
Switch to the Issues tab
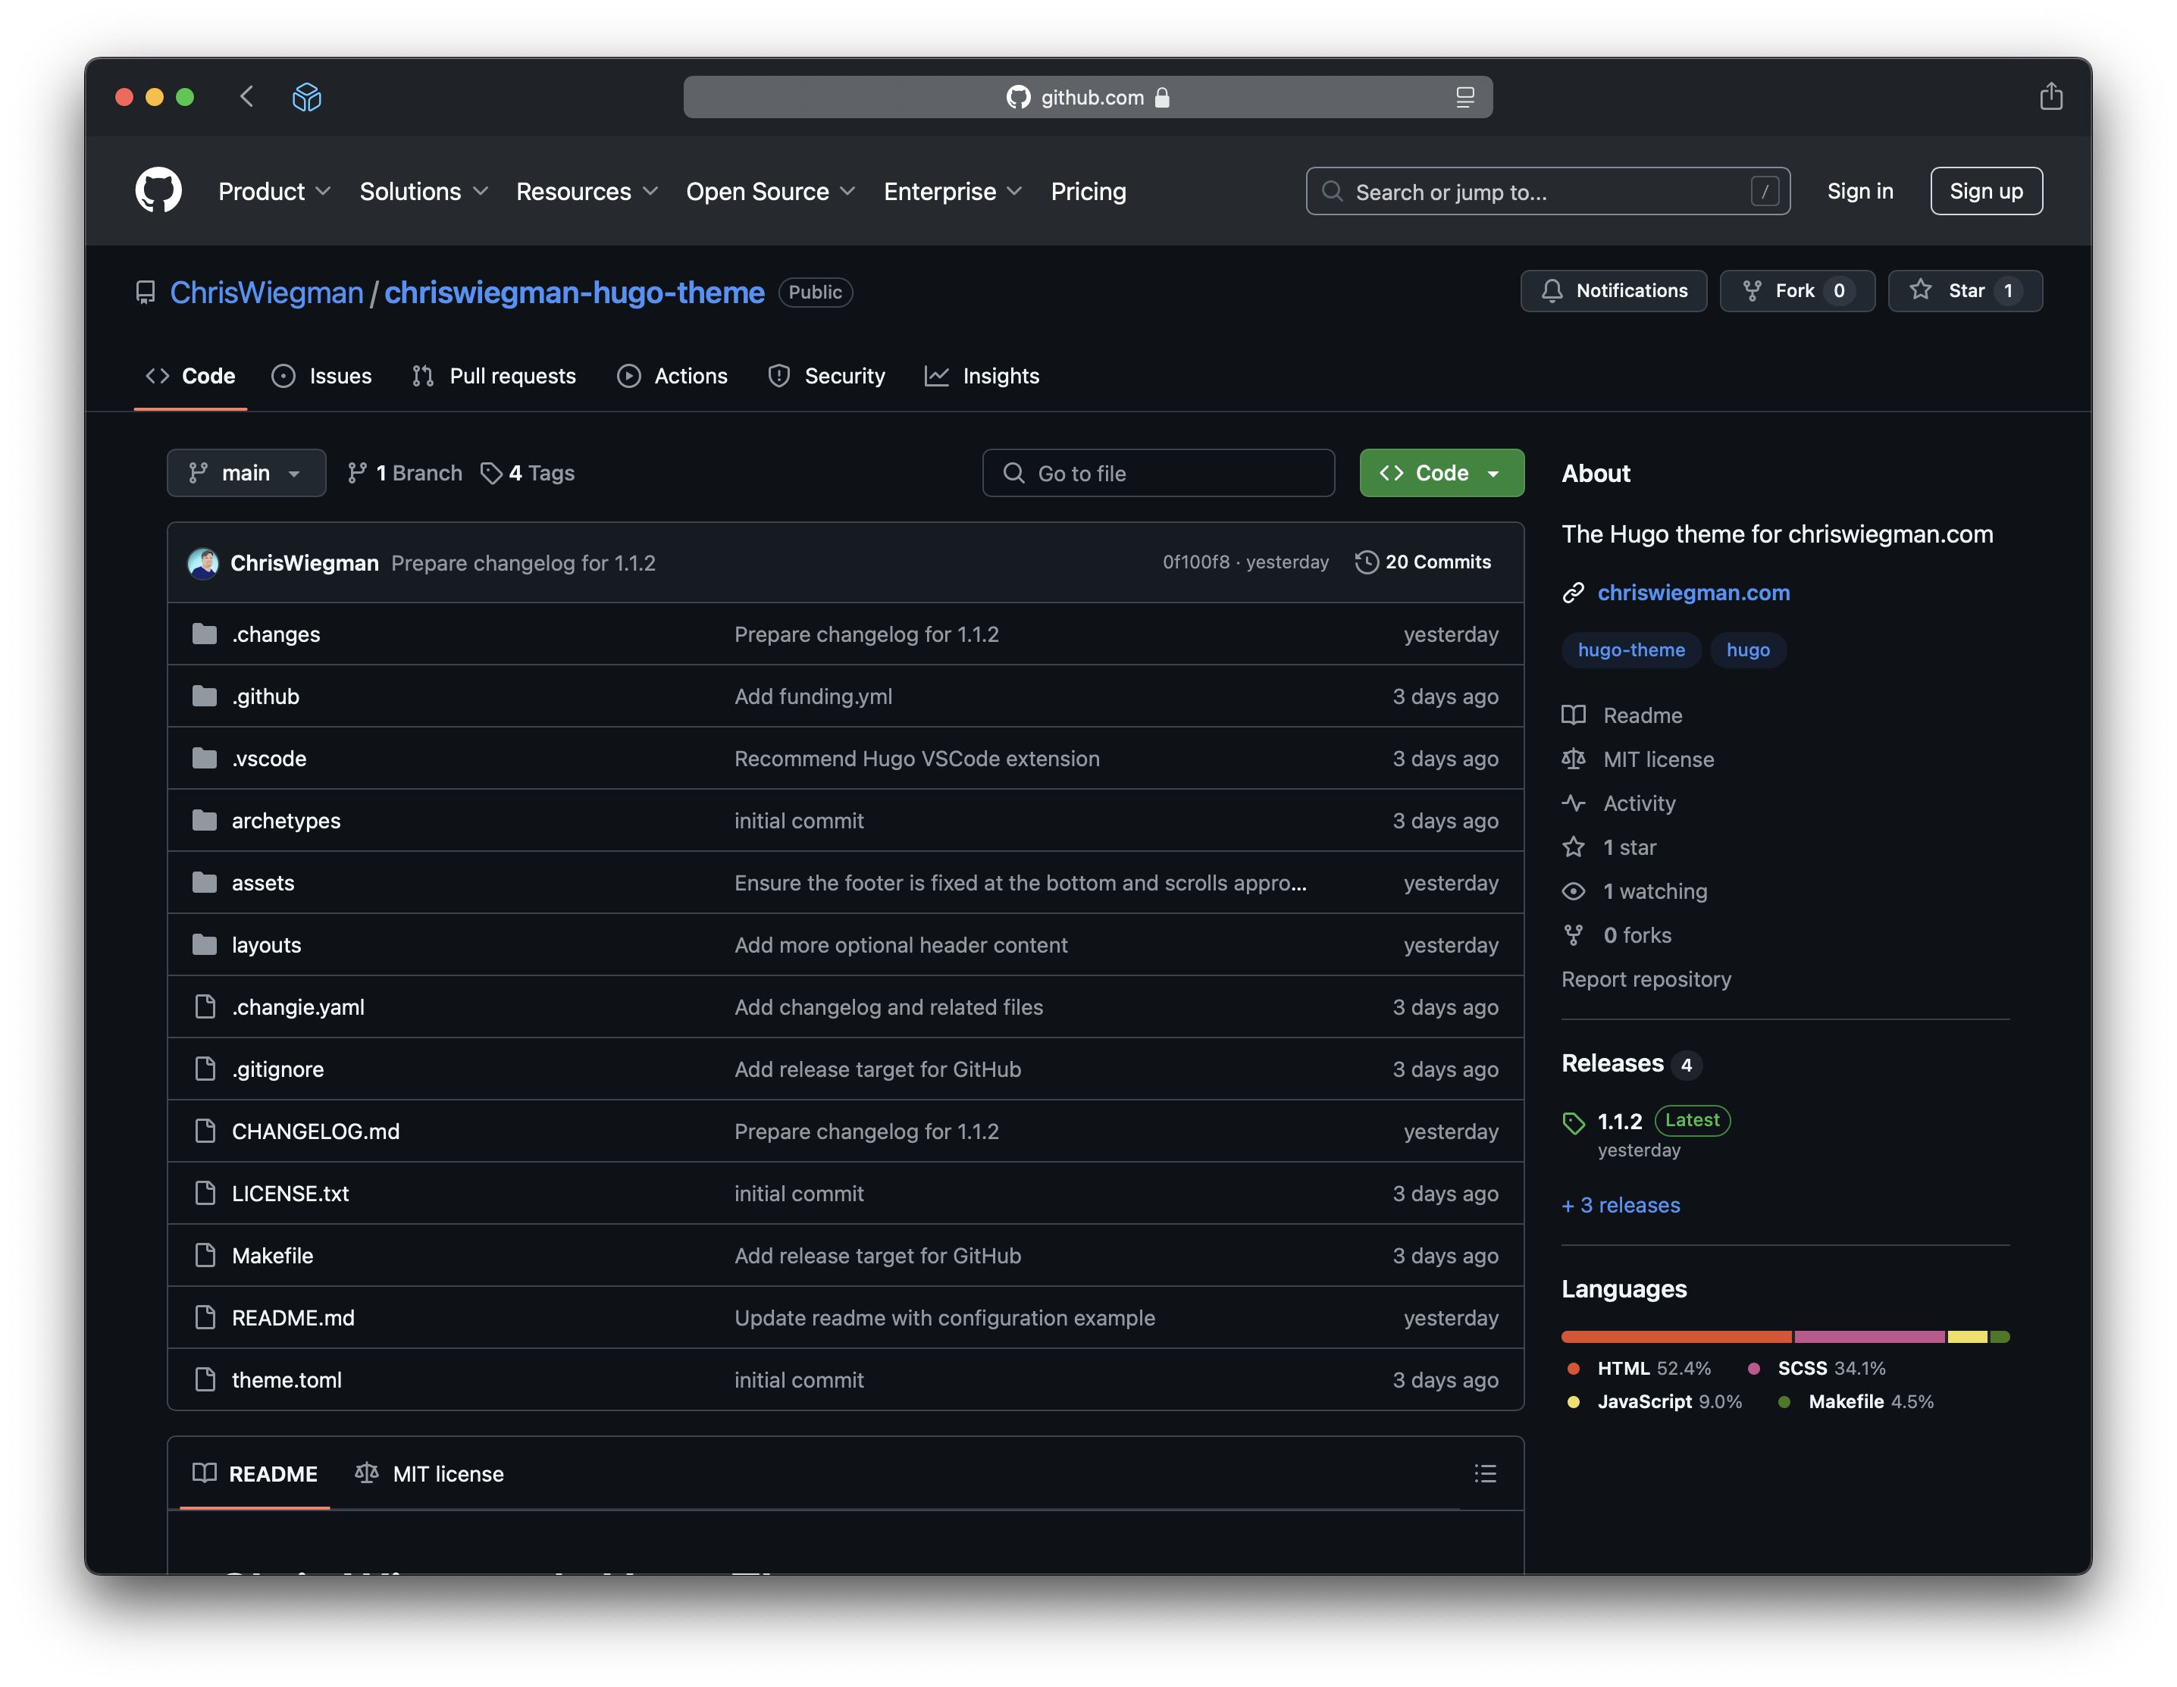coord(322,376)
